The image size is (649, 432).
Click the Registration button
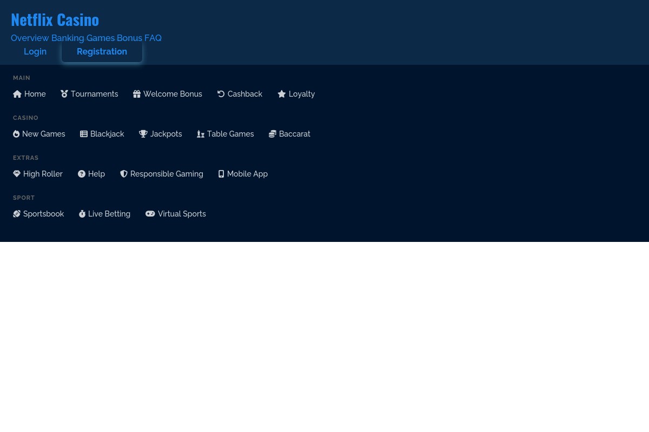point(102,52)
